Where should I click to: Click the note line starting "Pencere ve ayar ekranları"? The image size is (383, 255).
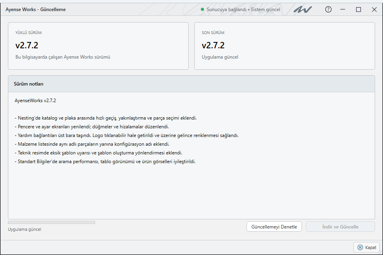point(92,127)
